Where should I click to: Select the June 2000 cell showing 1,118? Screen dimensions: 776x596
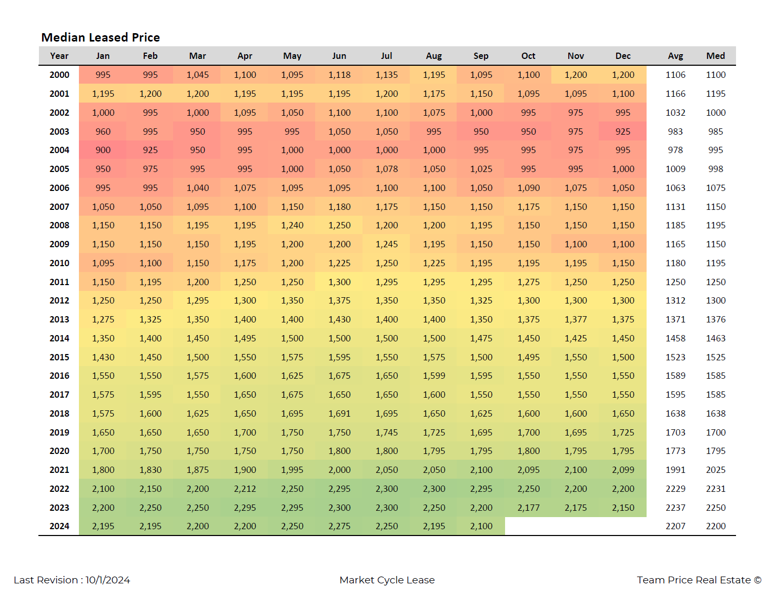339,75
